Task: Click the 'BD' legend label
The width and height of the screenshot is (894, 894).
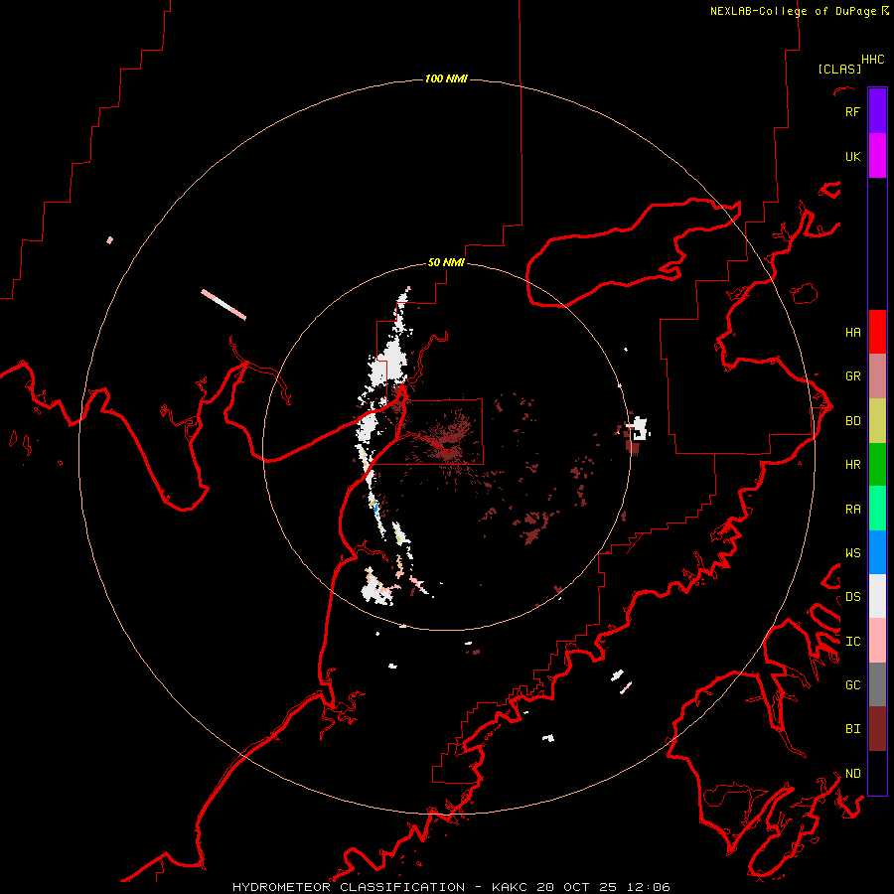Action: (852, 421)
